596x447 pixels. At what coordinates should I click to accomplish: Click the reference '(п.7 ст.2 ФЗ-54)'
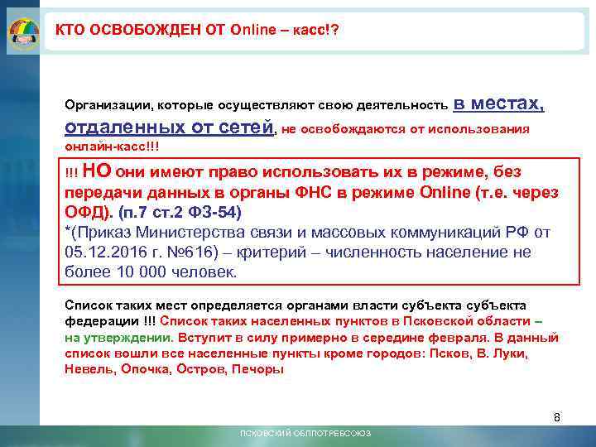[x=180, y=212]
